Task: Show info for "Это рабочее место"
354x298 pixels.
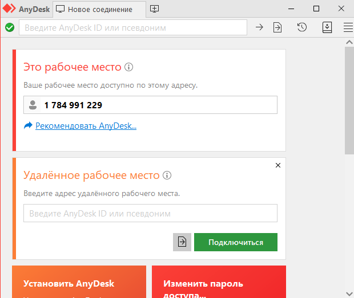Action: [x=128, y=67]
